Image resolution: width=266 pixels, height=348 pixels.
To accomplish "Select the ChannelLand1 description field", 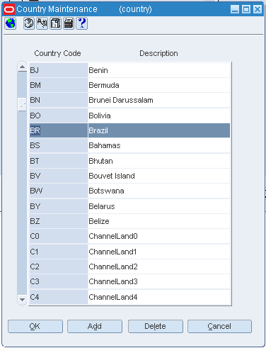I will coord(159,252).
